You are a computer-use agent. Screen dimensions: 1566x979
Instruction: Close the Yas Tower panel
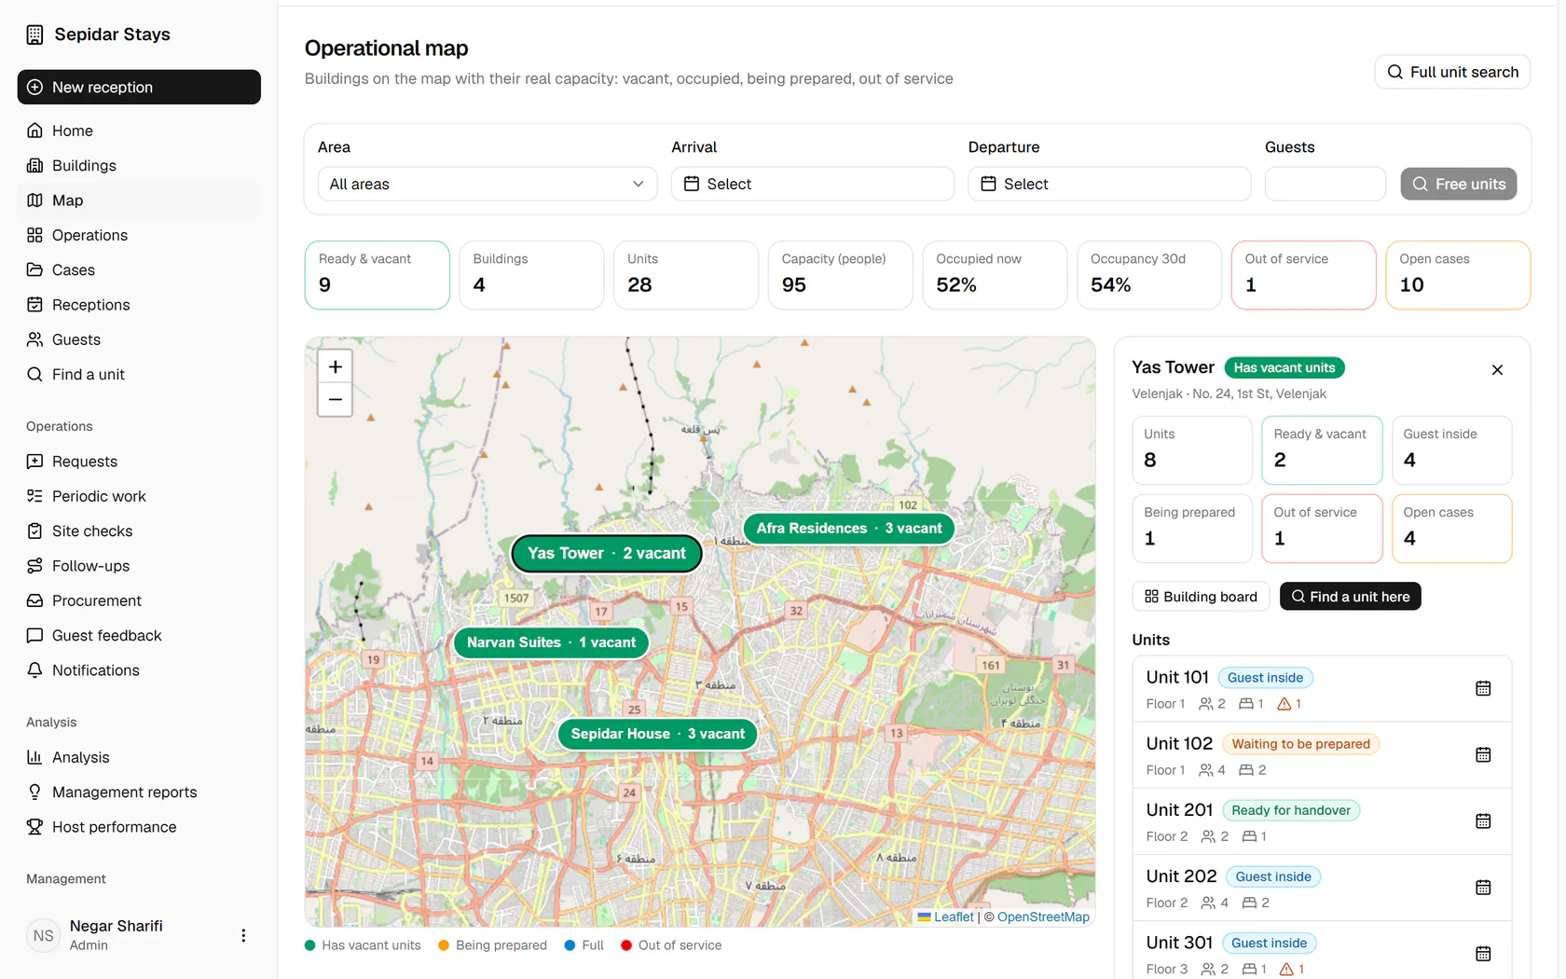[x=1497, y=370]
